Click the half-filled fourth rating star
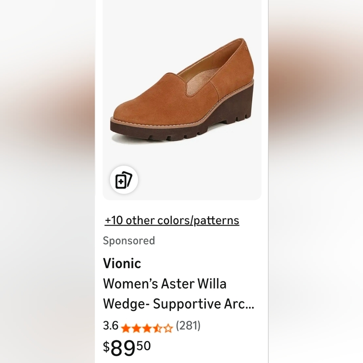 (157, 329)
